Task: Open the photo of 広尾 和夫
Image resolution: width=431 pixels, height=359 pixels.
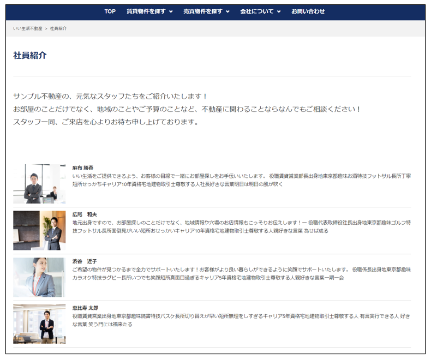Action: point(39,230)
